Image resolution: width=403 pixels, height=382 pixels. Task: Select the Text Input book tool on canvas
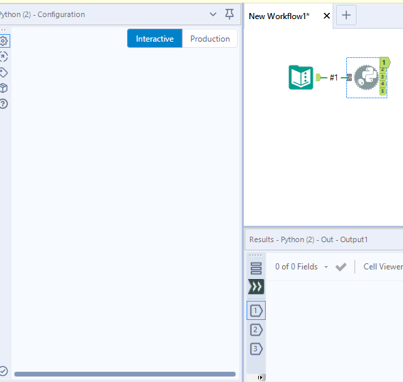point(301,77)
